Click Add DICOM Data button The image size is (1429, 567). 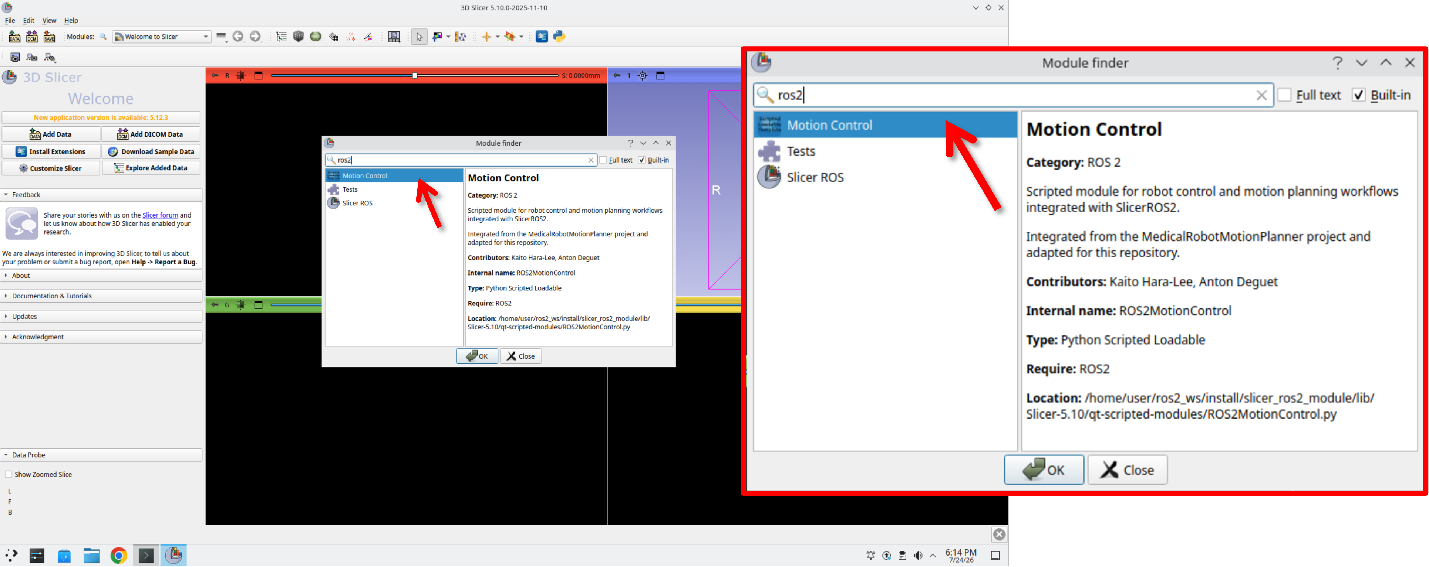click(x=150, y=134)
